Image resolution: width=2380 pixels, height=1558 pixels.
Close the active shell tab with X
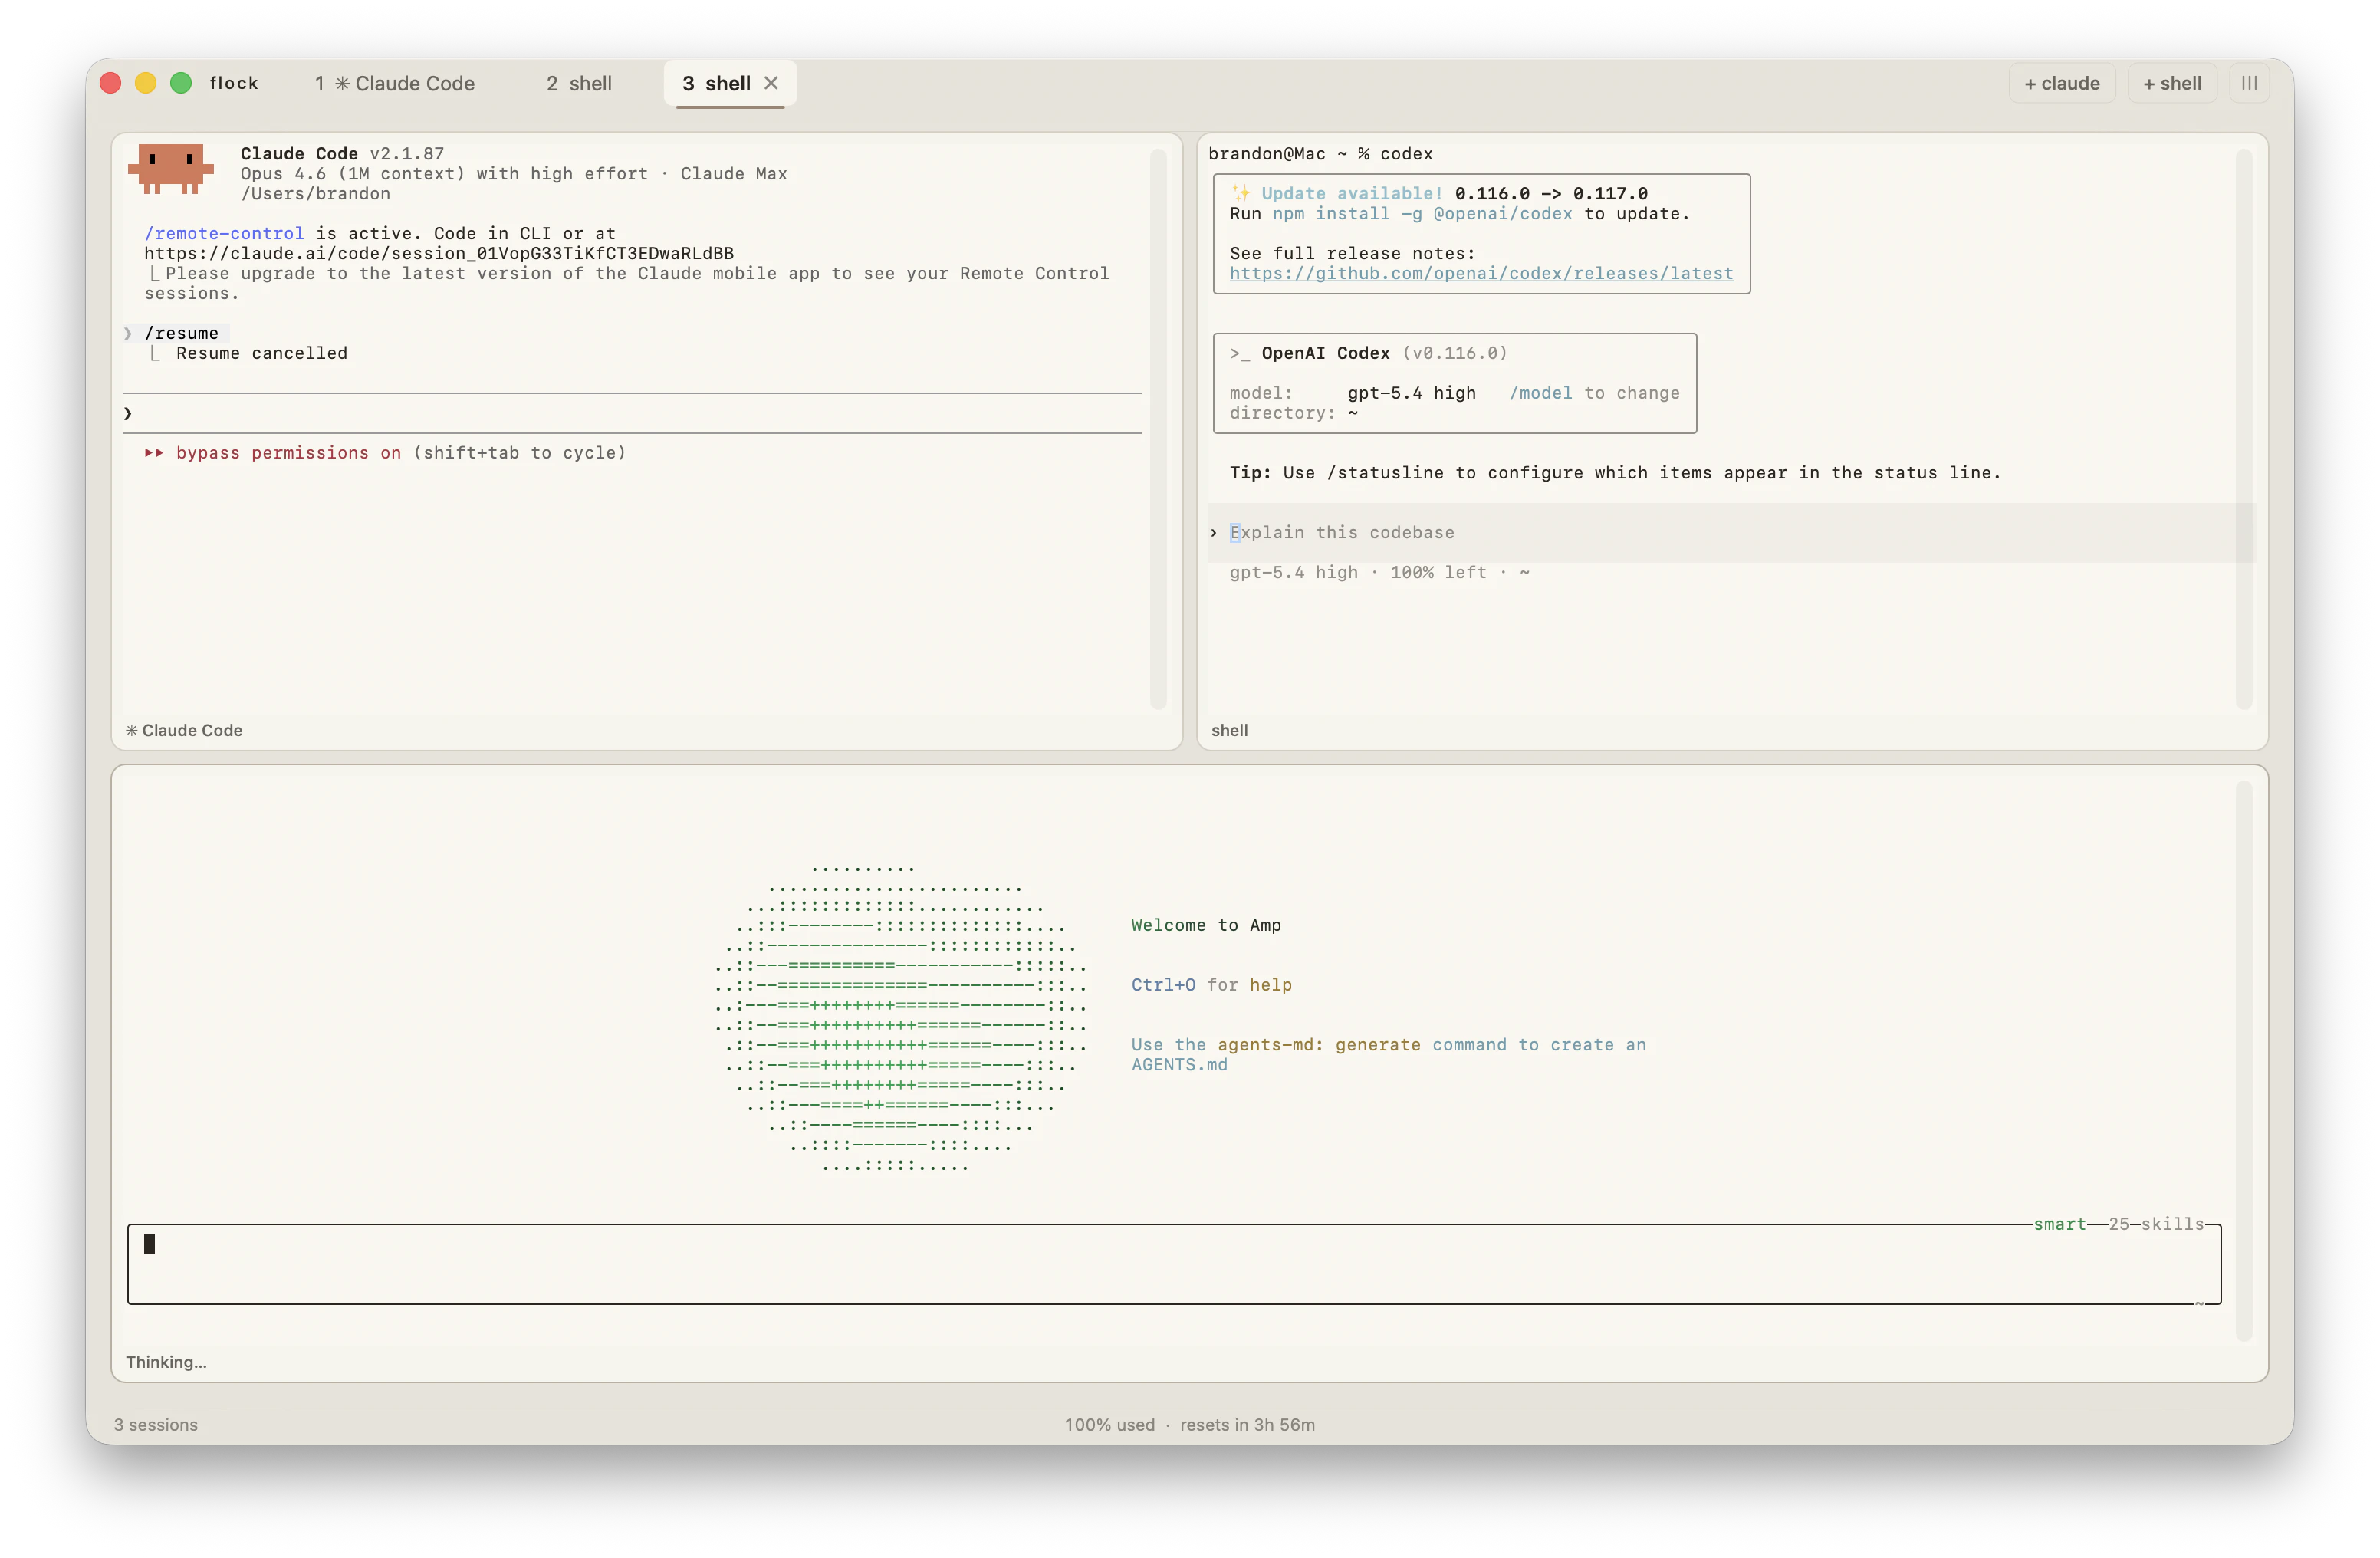point(771,83)
